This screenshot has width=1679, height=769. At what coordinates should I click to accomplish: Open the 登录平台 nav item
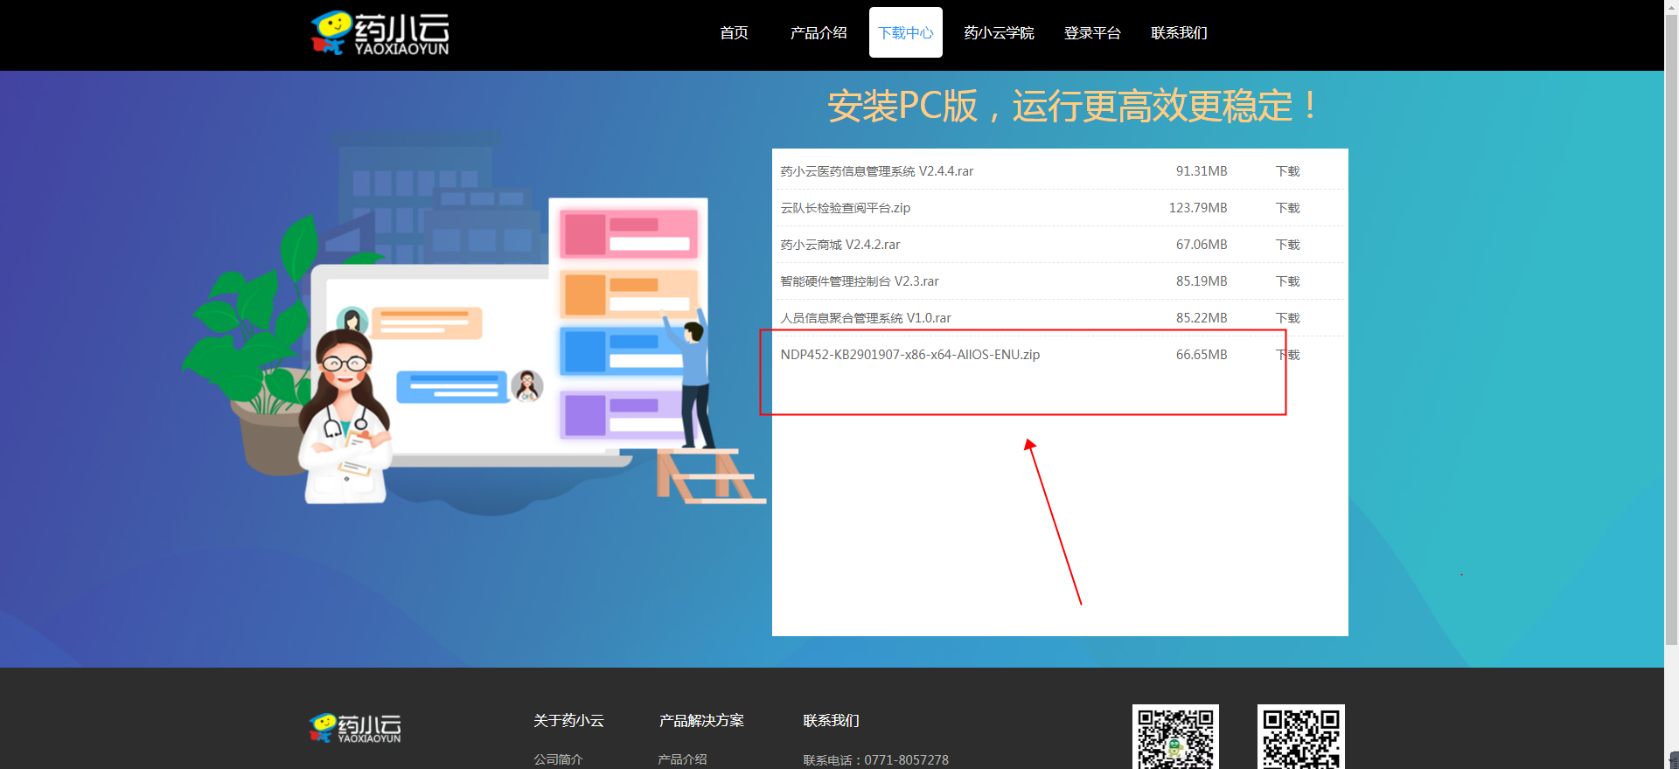click(x=1092, y=33)
